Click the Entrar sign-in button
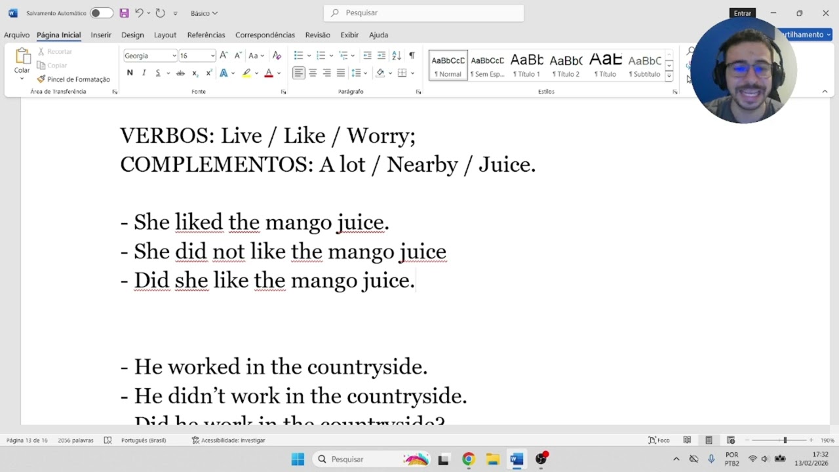 click(743, 13)
